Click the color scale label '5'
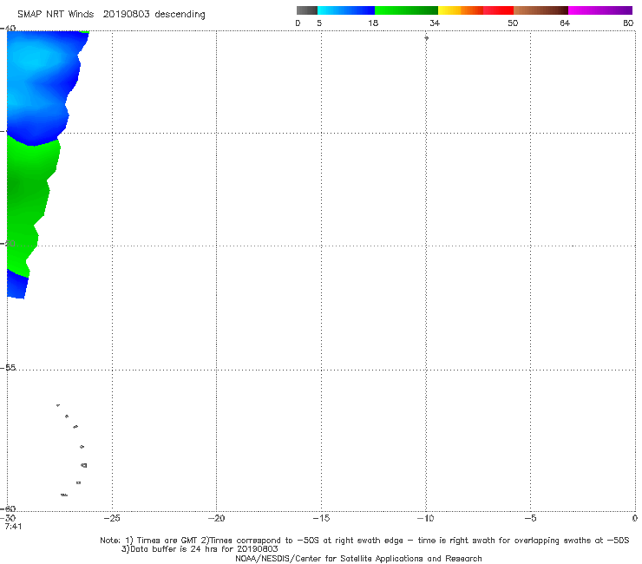The height and width of the screenshot is (564, 642). click(319, 23)
